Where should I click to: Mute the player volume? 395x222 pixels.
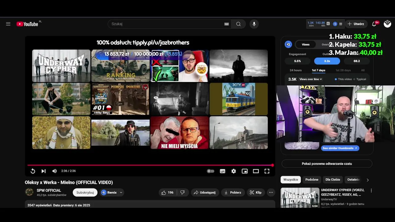[55, 171]
